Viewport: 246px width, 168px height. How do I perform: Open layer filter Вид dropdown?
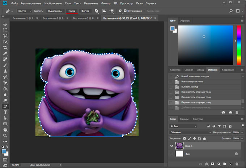183,126
